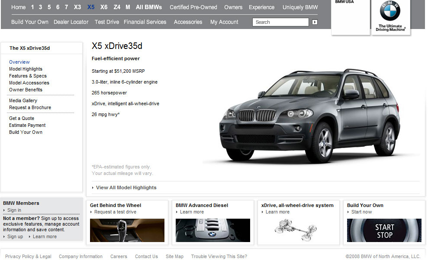428x265 pixels.
Task: Open the Certified Pre-Owned menu
Action: 193,7
